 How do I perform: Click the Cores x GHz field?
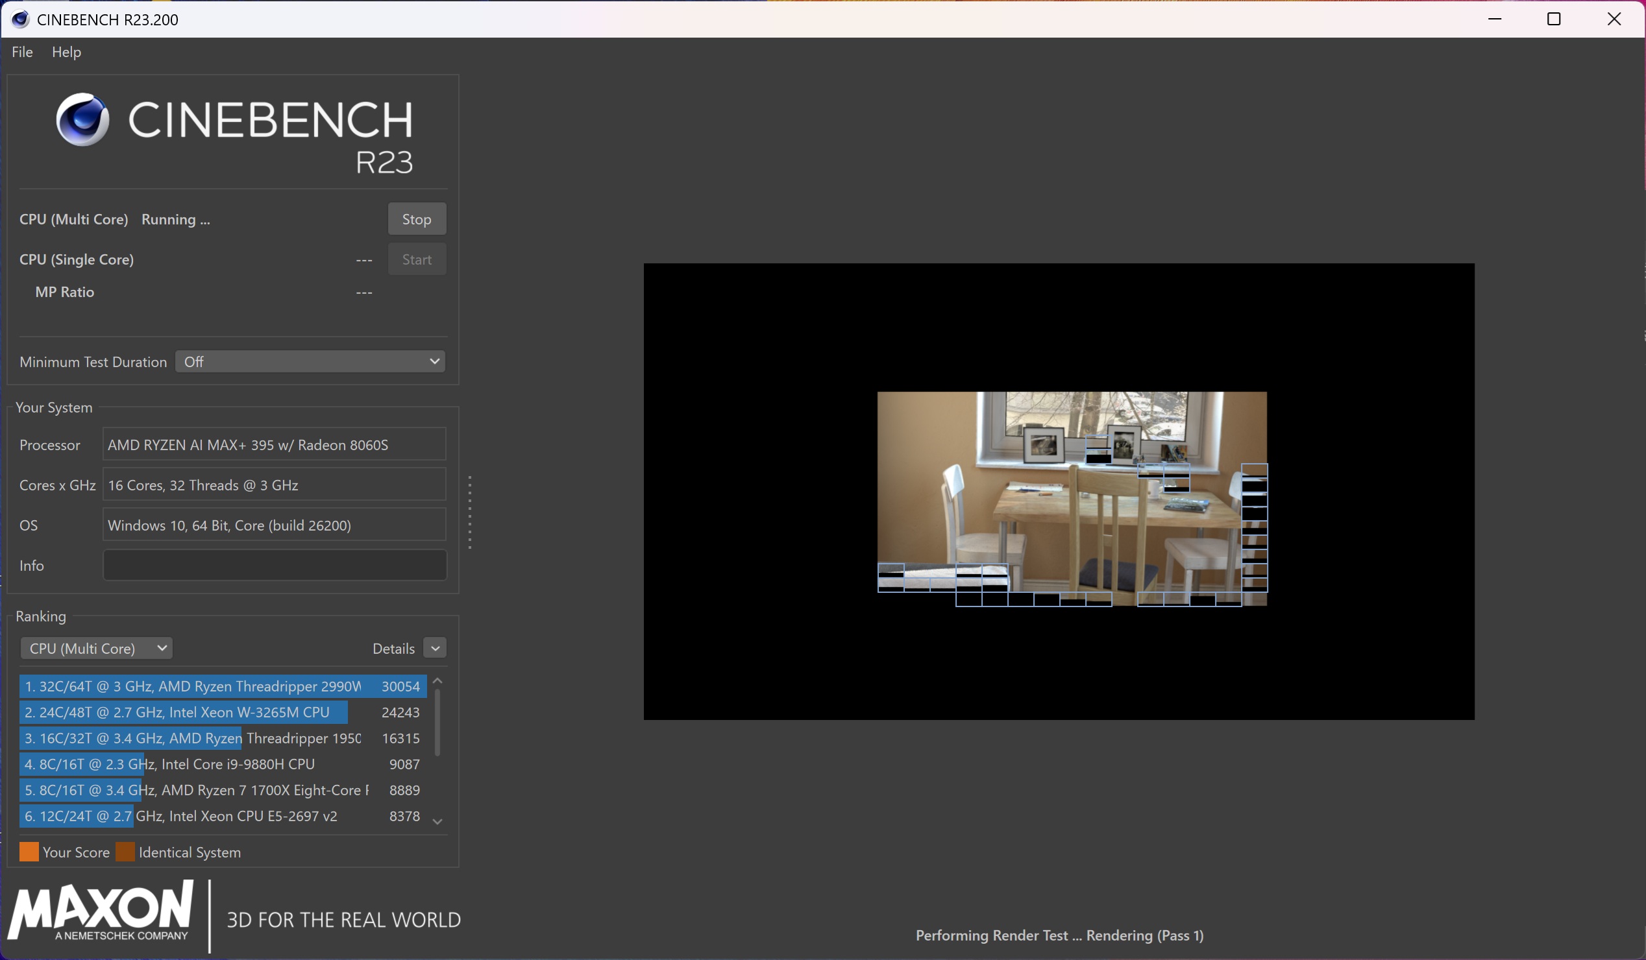click(x=275, y=485)
